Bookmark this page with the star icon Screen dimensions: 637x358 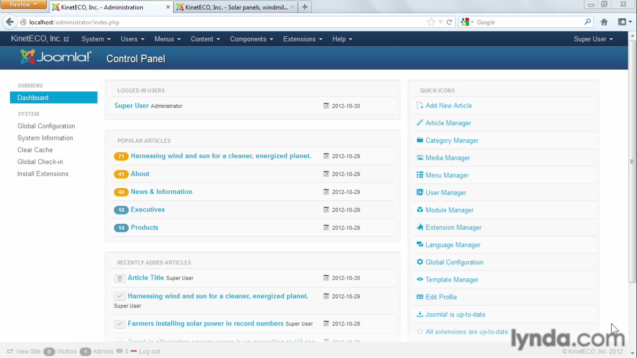coord(431,22)
